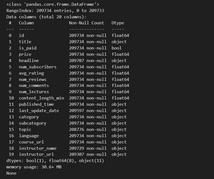Click the 'Non-Null Count' header text
The height and width of the screenshot is (179, 214).
(x=86, y=23)
